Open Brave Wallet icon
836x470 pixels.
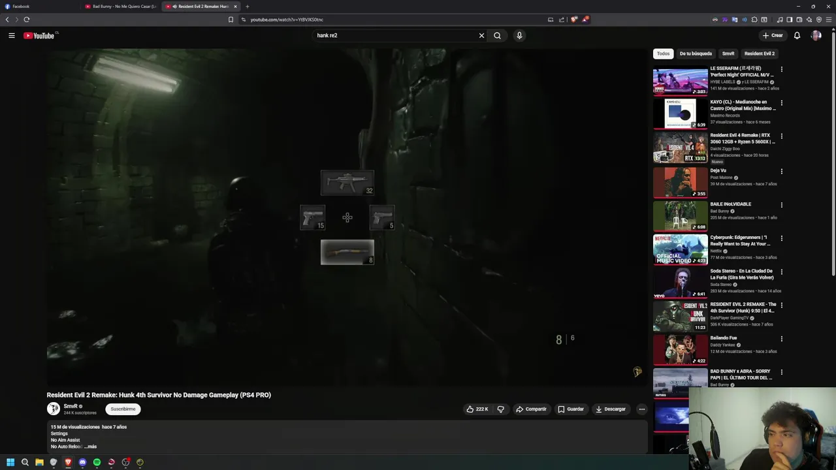[x=799, y=20]
